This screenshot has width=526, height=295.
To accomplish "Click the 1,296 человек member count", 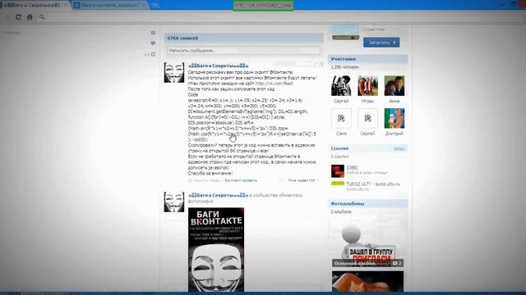I will click(345, 67).
